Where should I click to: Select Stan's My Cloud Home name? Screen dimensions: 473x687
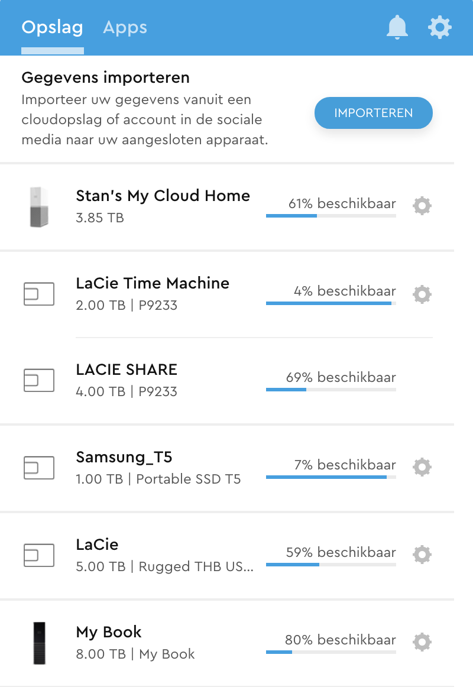click(x=163, y=196)
